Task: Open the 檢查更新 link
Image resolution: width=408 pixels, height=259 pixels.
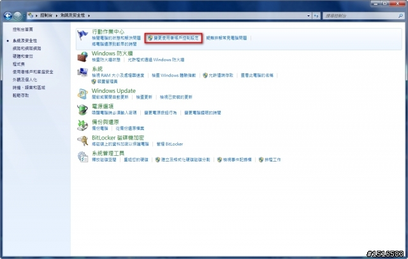Action: point(144,97)
